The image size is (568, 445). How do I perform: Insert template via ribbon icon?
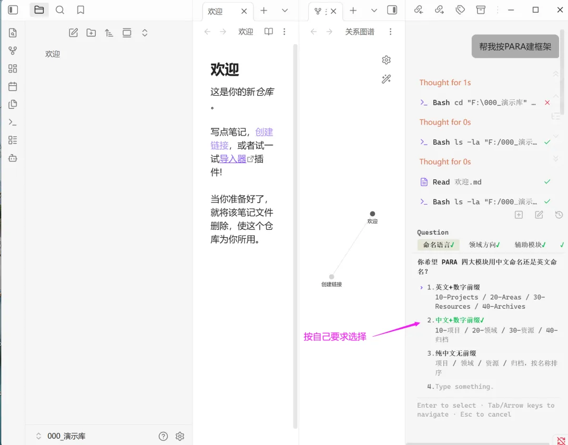(x=13, y=104)
